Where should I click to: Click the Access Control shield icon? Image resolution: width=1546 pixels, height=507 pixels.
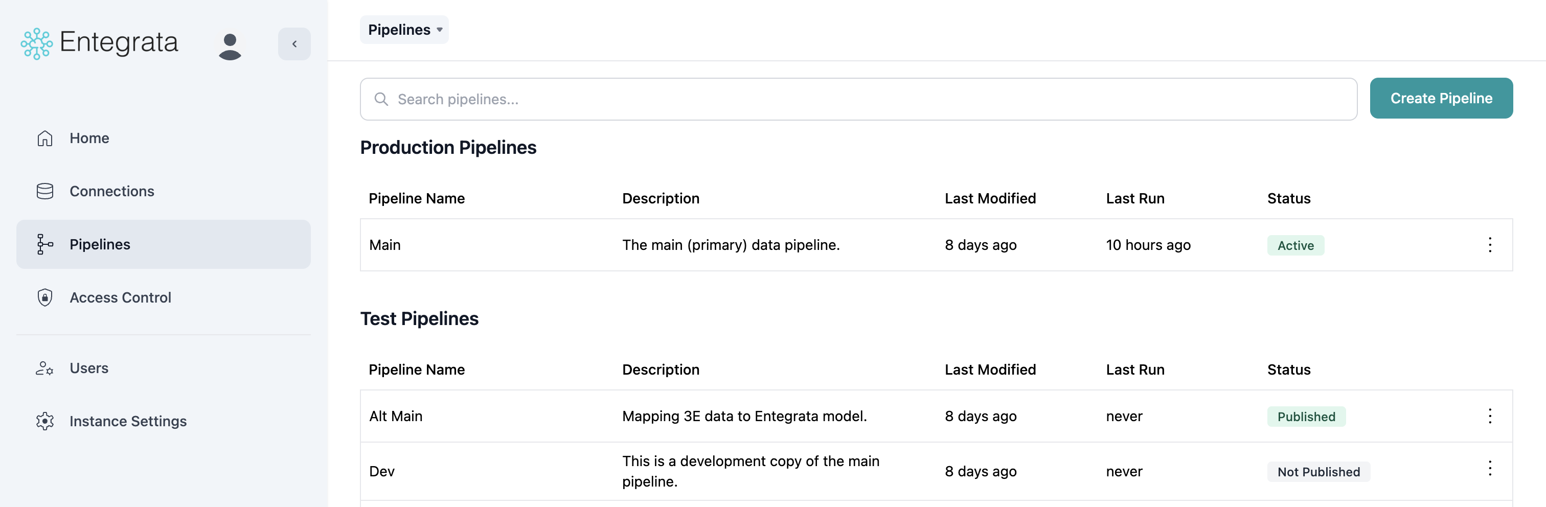pos(45,297)
